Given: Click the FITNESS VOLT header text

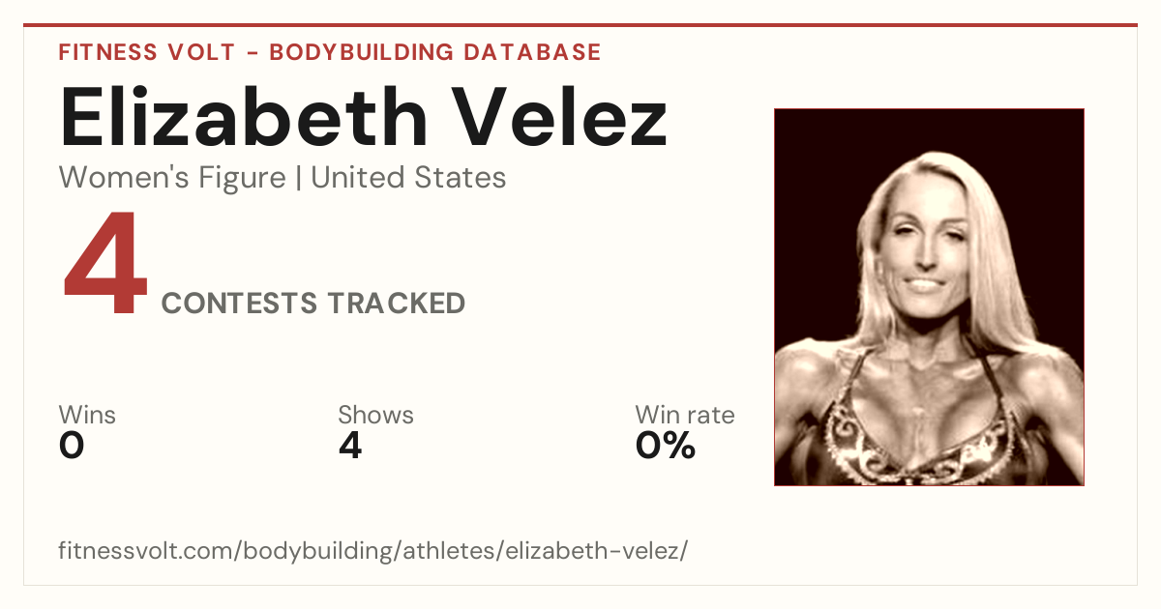Looking at the screenshot, I should click(147, 52).
